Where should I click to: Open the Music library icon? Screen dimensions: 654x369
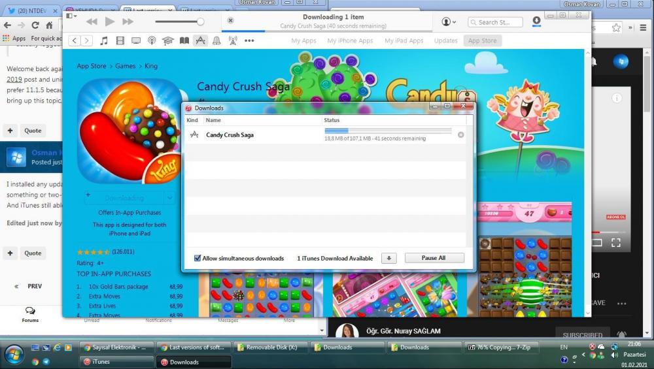coord(104,40)
